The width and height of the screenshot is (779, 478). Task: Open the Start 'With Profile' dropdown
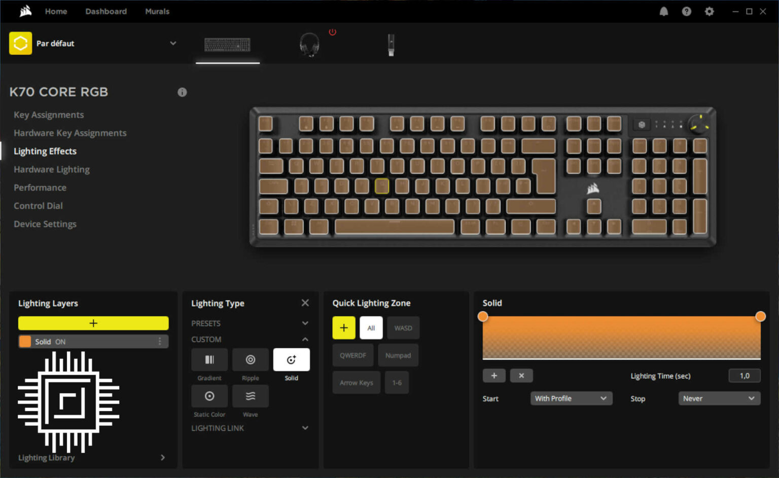coord(571,398)
